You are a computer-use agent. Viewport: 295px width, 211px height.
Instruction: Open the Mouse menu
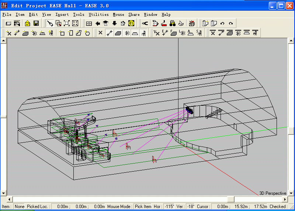(118, 14)
